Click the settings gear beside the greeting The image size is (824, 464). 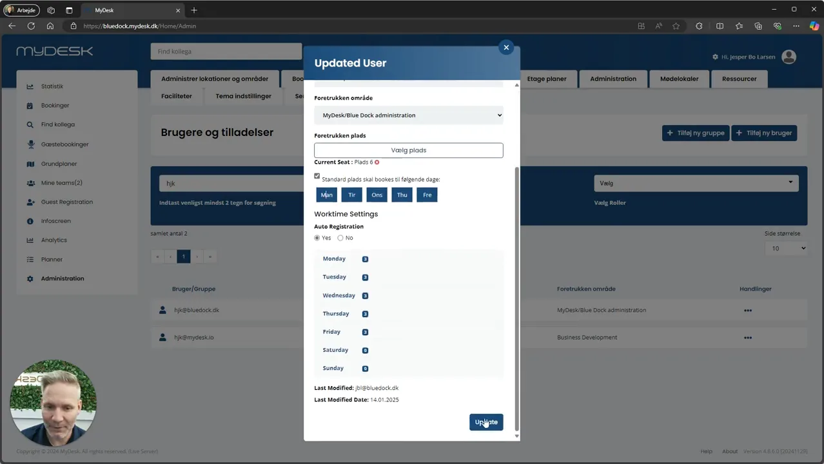tap(715, 57)
